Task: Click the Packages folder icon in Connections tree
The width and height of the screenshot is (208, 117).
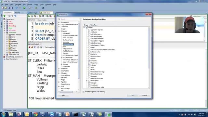Action: pyautogui.click(x=9, y=41)
